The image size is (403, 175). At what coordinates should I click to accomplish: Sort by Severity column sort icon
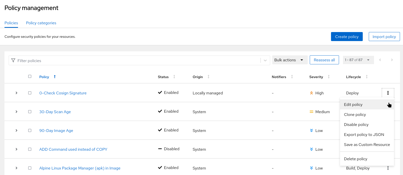[x=329, y=77]
